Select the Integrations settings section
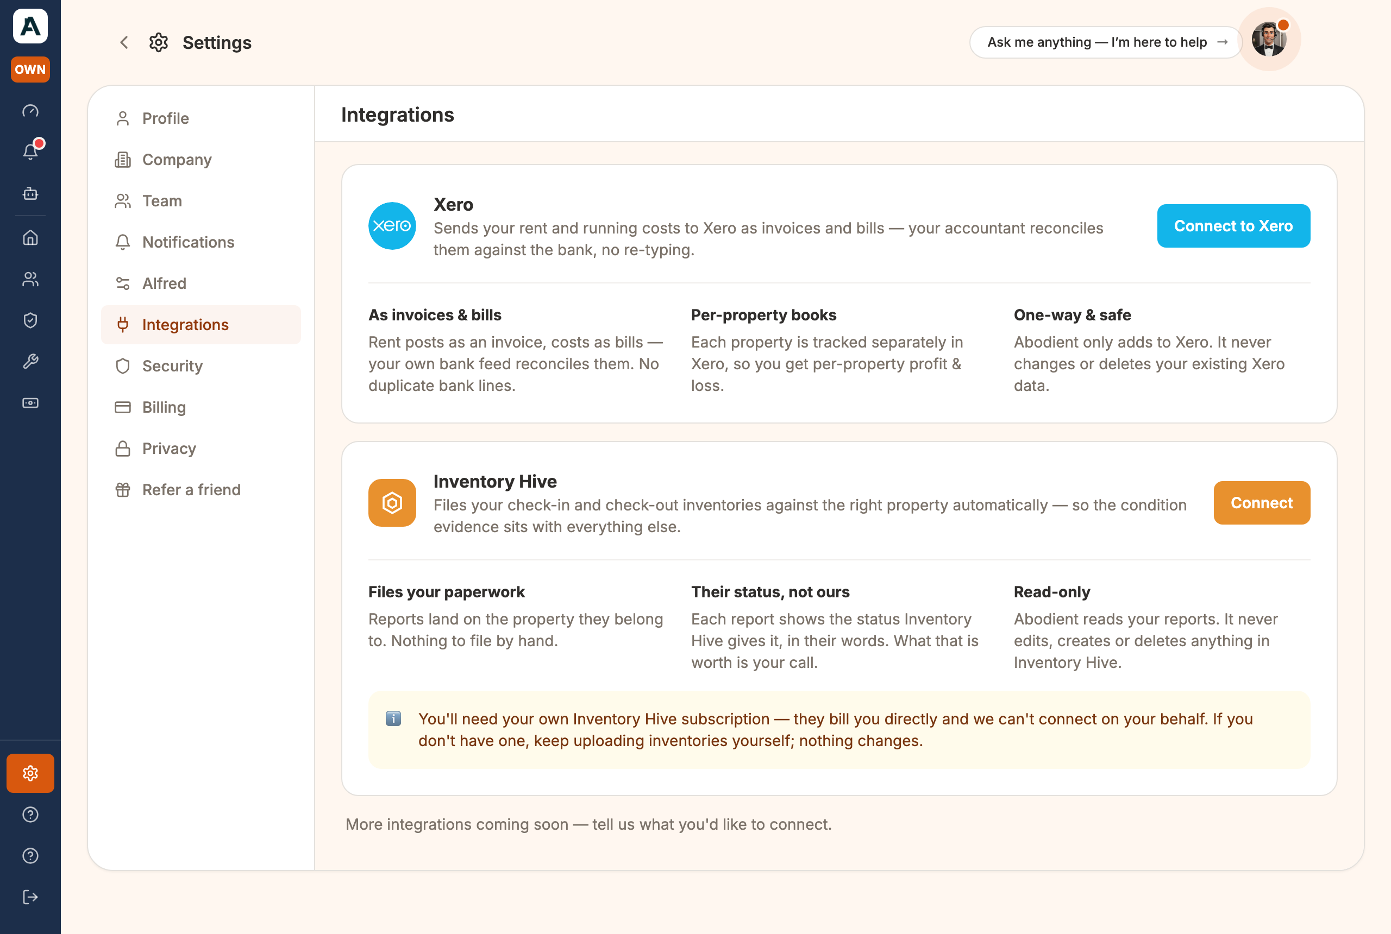1391x934 pixels. 201,325
